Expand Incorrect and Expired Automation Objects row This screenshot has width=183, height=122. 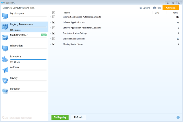(x=50, y=17)
